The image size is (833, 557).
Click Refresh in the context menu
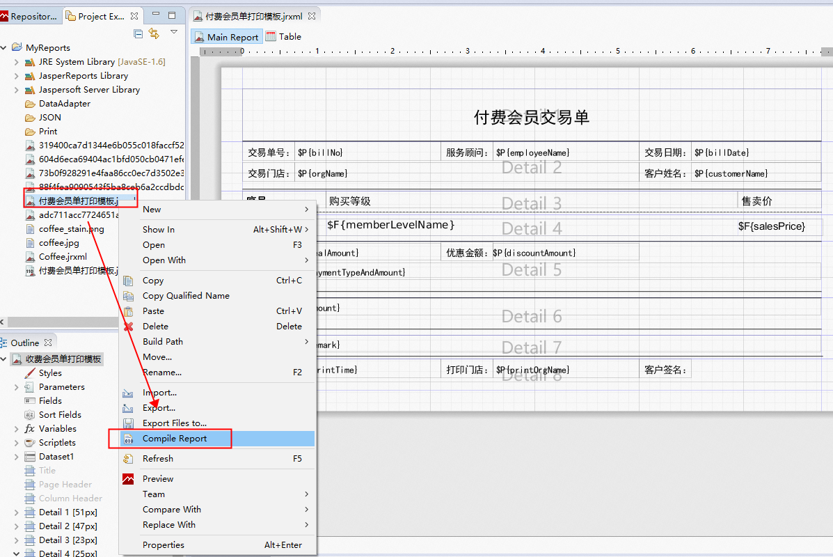pos(218,459)
